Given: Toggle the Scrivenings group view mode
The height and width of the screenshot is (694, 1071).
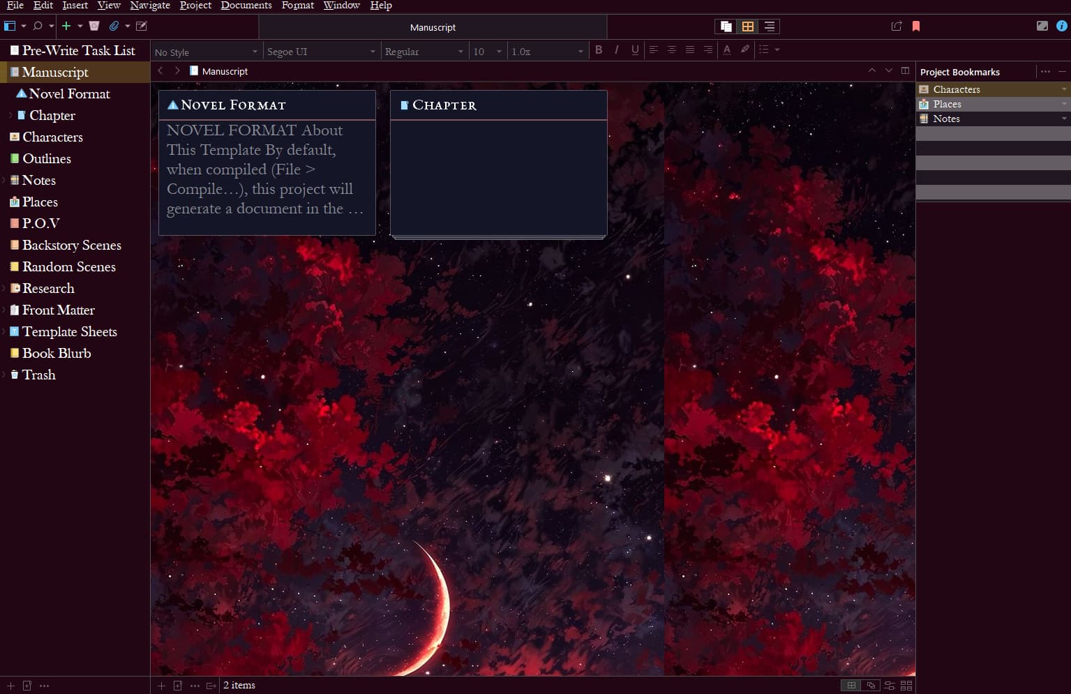Looking at the screenshot, I should tap(726, 27).
